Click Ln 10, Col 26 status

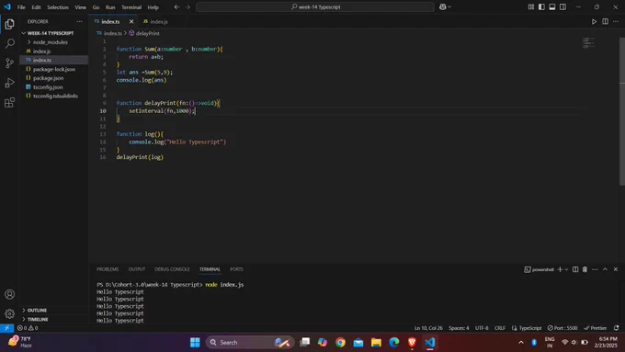pos(428,328)
